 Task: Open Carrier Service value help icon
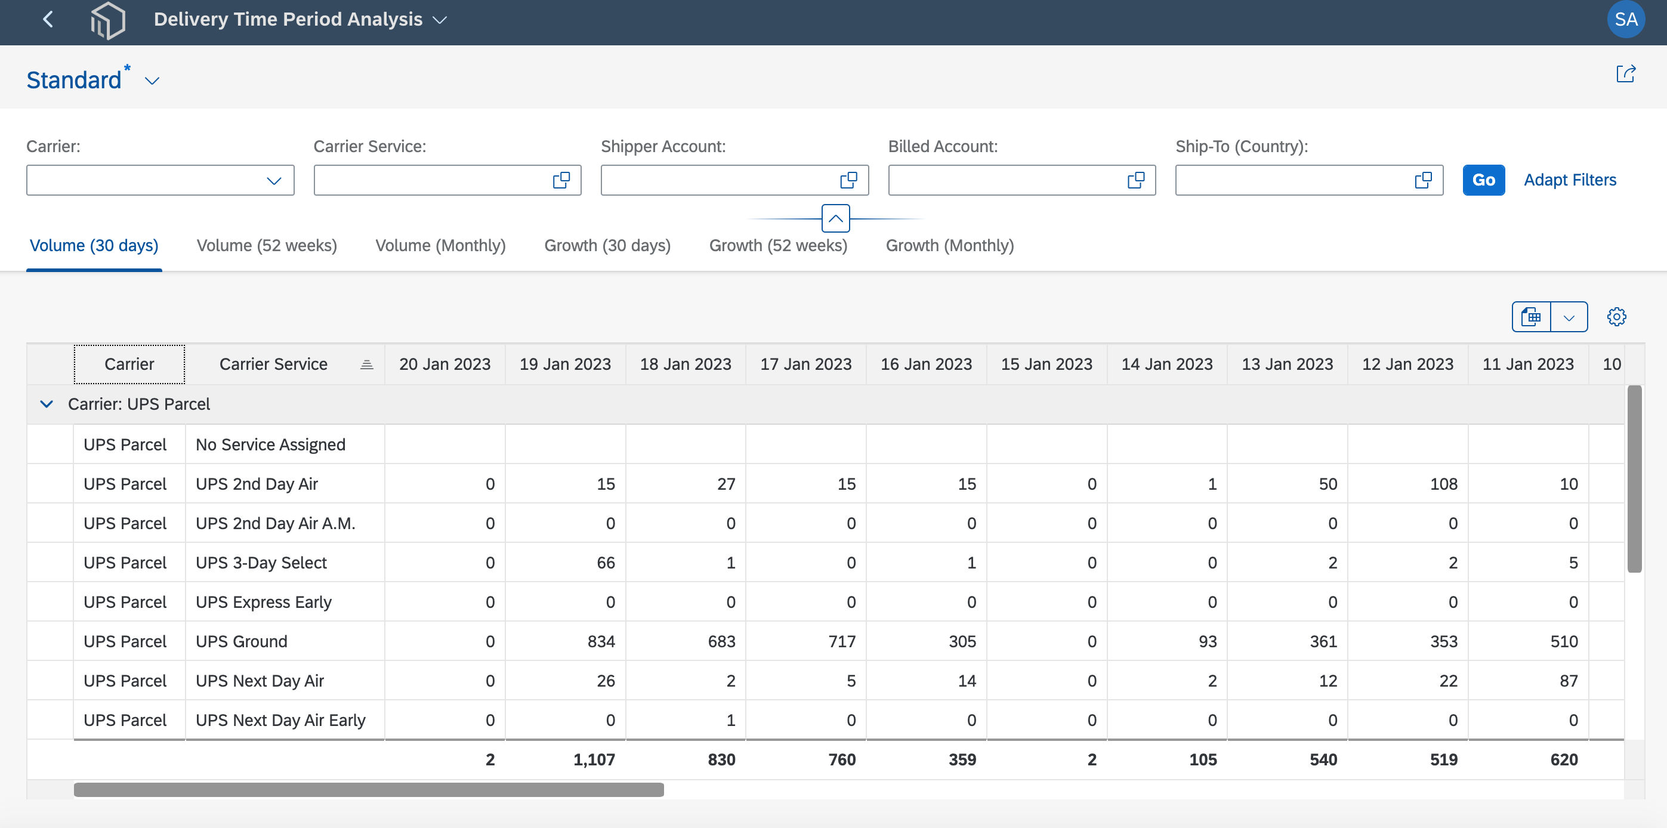[x=561, y=180]
